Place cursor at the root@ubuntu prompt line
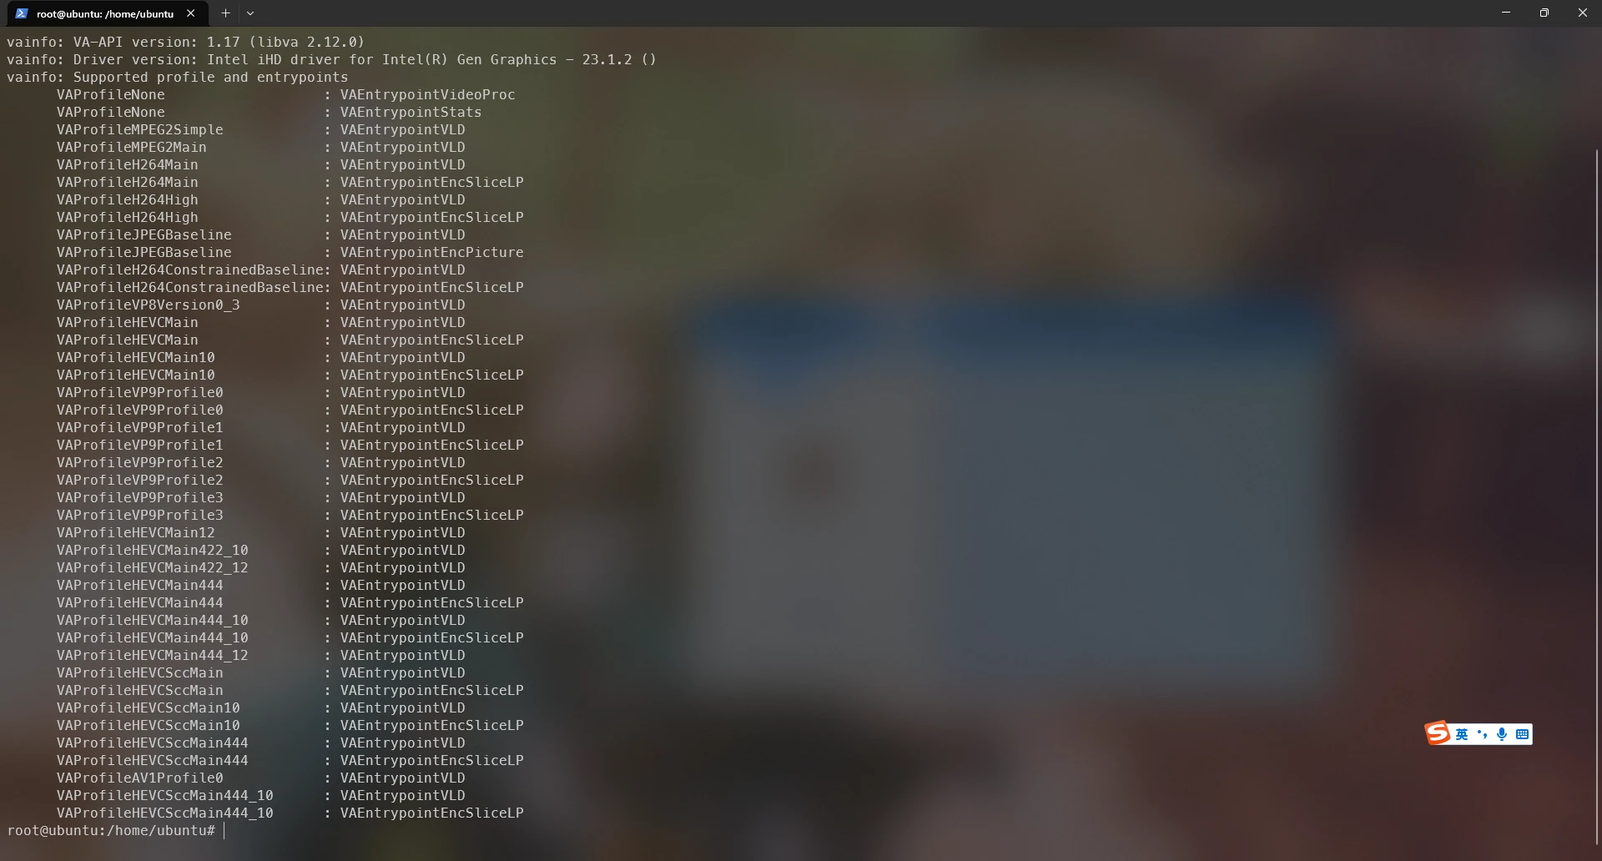Screen dimensions: 1602x861 (111, 830)
